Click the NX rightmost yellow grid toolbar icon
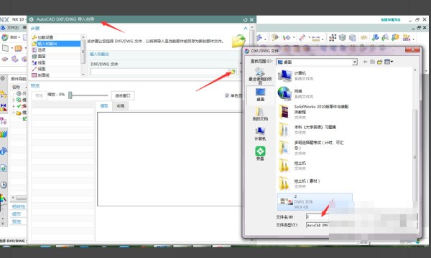Screen dimensions: 431x258 click(407, 37)
